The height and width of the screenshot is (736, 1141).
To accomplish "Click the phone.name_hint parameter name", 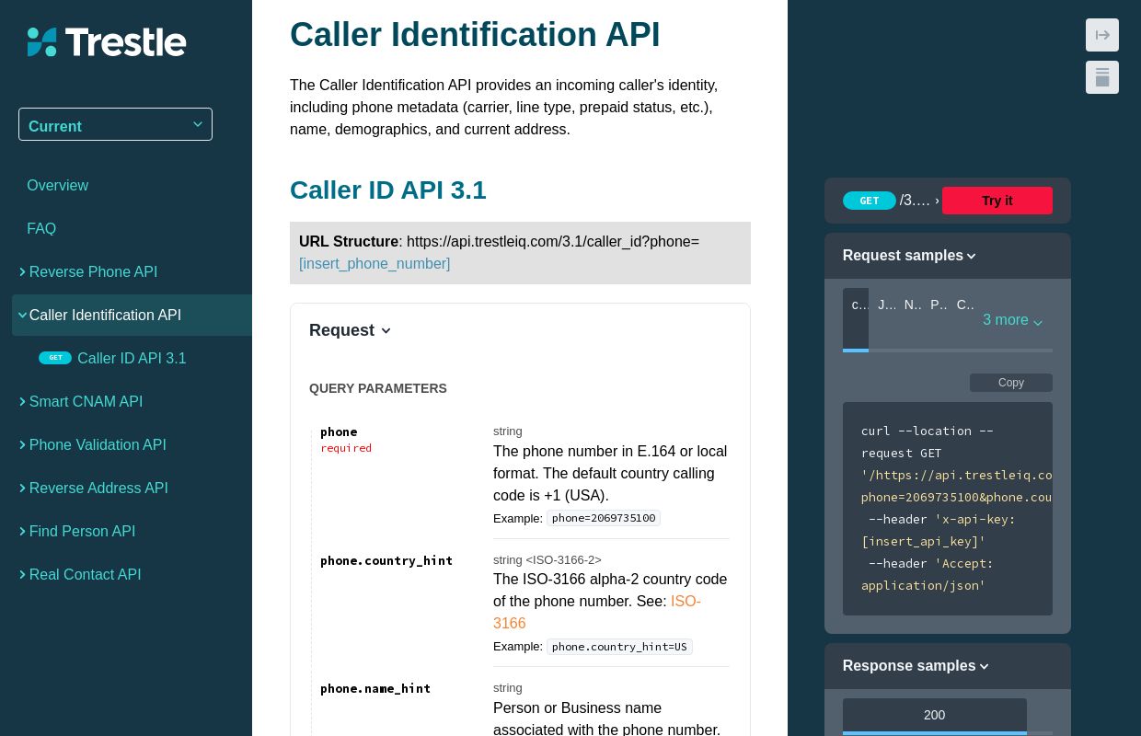I will coord(375,688).
